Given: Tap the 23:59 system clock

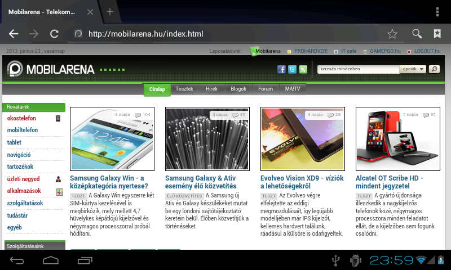Looking at the screenshot, I should coord(391,260).
